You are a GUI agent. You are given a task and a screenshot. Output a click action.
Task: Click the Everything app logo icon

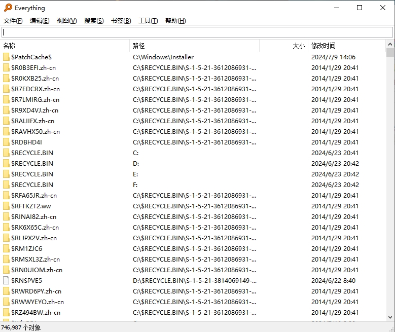[8, 8]
